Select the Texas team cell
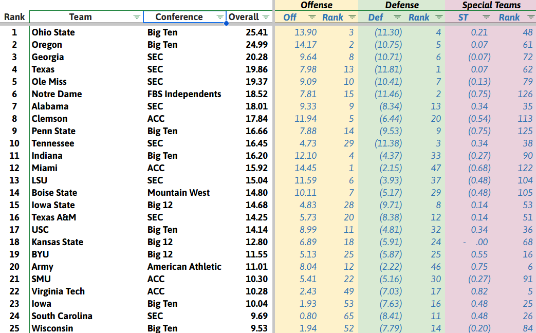Image resolution: width=536 pixels, height=333 pixels. coord(43,69)
